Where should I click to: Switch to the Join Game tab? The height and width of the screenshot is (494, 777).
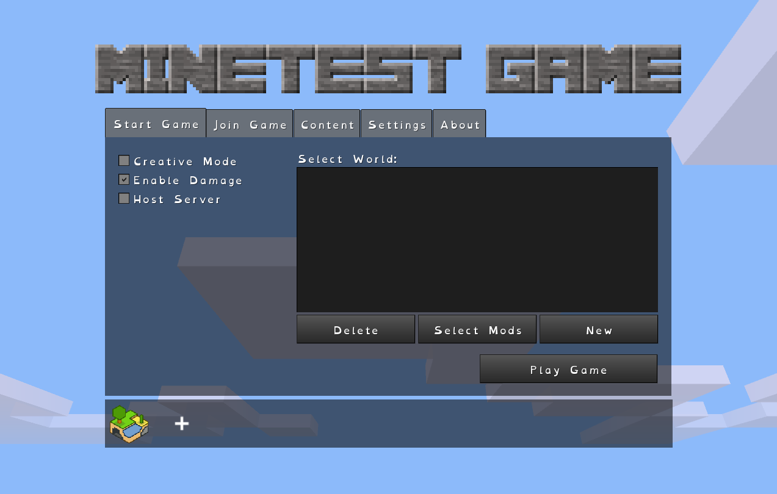click(x=250, y=123)
